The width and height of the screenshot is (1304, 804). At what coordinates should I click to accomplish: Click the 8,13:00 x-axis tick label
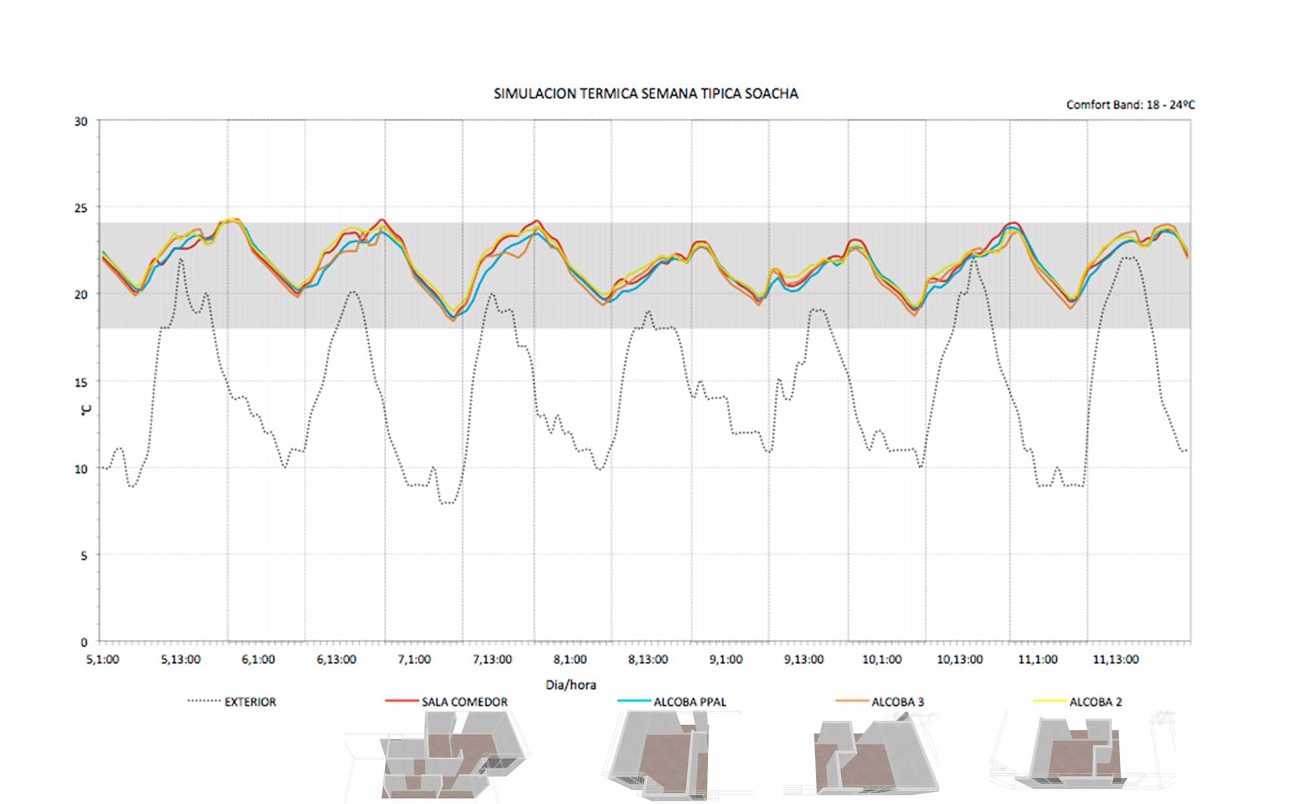pos(647,659)
